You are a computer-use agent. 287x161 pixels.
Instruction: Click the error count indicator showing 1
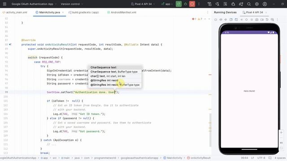[194, 19]
